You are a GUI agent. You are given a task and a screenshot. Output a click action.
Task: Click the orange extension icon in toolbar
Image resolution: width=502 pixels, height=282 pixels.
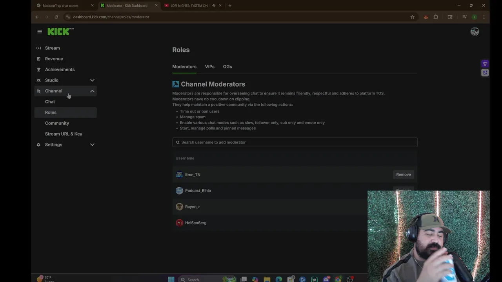[426, 17]
